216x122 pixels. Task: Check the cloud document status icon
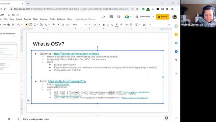(x=18, y=15)
